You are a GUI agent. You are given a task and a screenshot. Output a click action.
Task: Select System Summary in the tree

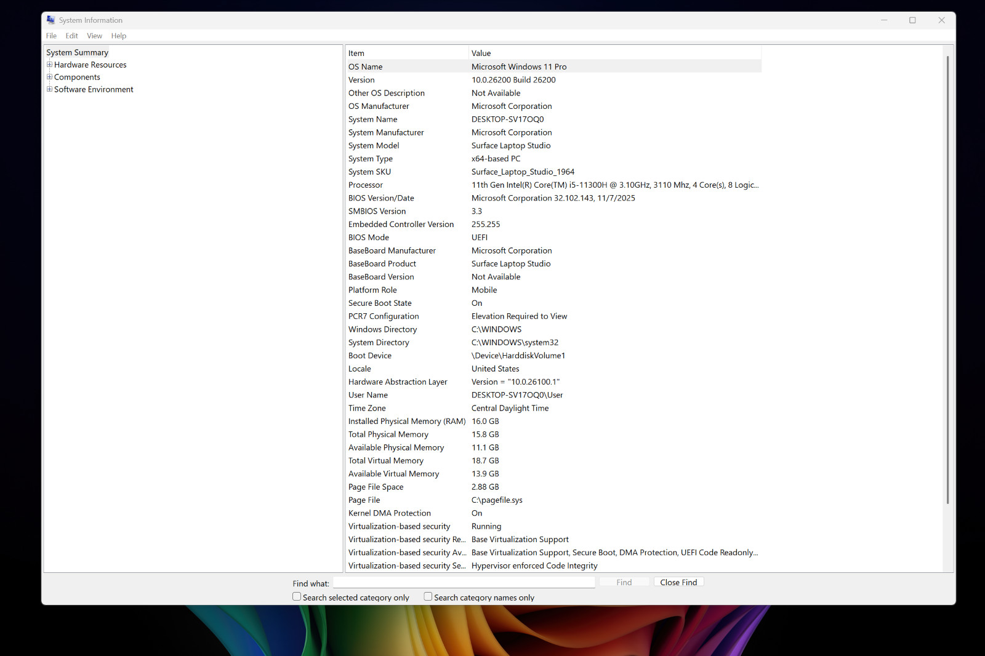77,52
